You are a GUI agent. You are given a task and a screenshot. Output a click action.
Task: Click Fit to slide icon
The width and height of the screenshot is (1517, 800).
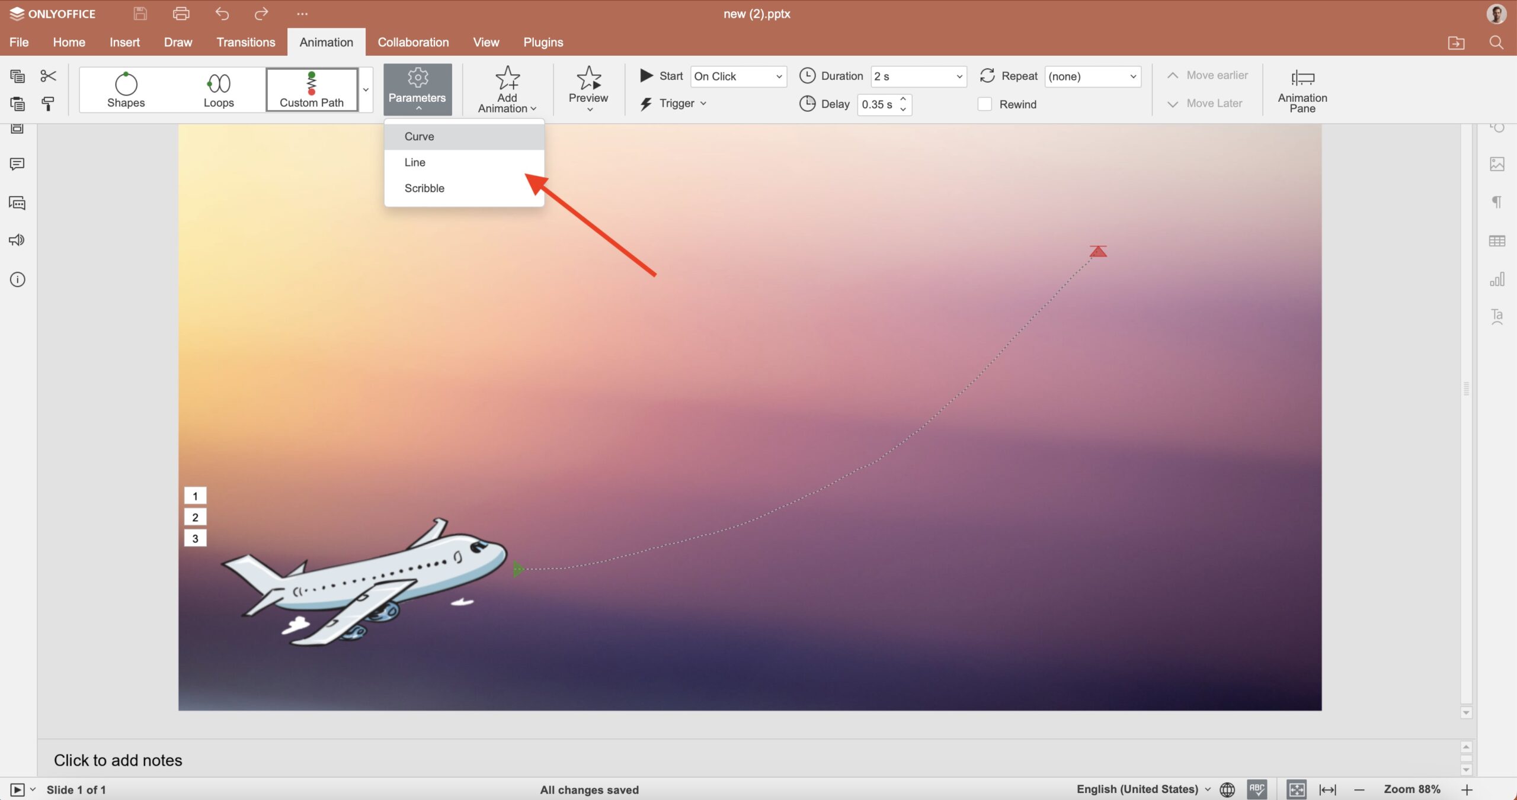click(1297, 789)
